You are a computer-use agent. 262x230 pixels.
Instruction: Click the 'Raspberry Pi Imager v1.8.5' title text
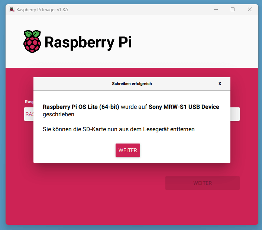pyautogui.click(x=42, y=10)
